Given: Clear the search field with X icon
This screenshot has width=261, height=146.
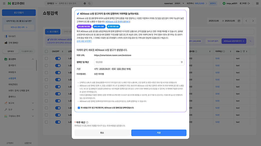Looking at the screenshot, I should 85,3.
